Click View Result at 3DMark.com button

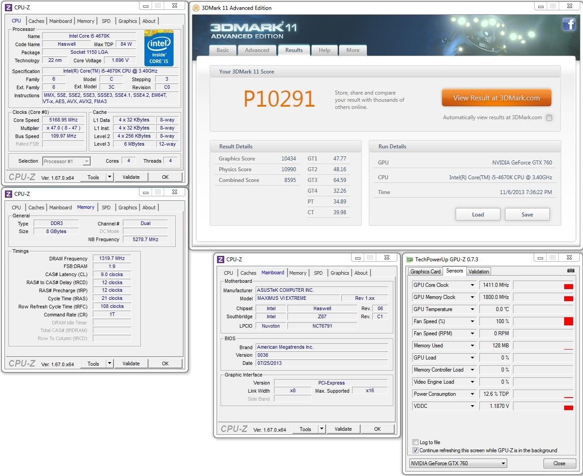pyautogui.click(x=496, y=98)
